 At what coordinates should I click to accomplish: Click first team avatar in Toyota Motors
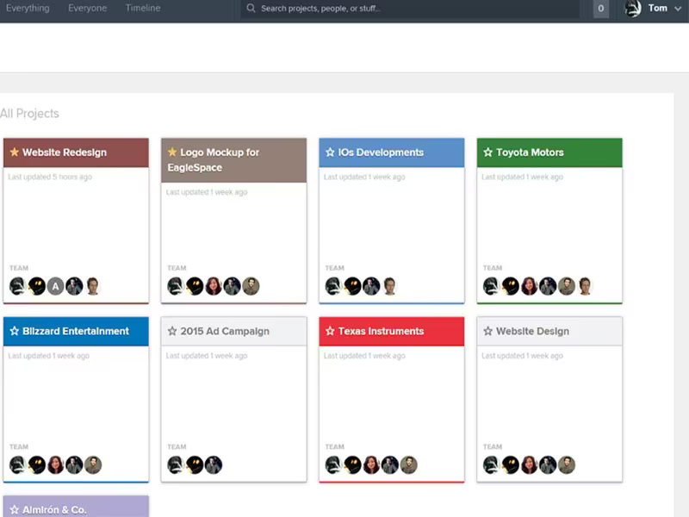(x=491, y=286)
